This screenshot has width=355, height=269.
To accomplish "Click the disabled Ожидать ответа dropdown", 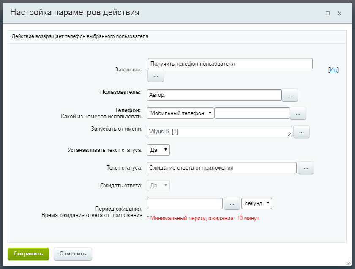I will pyautogui.click(x=158, y=185).
